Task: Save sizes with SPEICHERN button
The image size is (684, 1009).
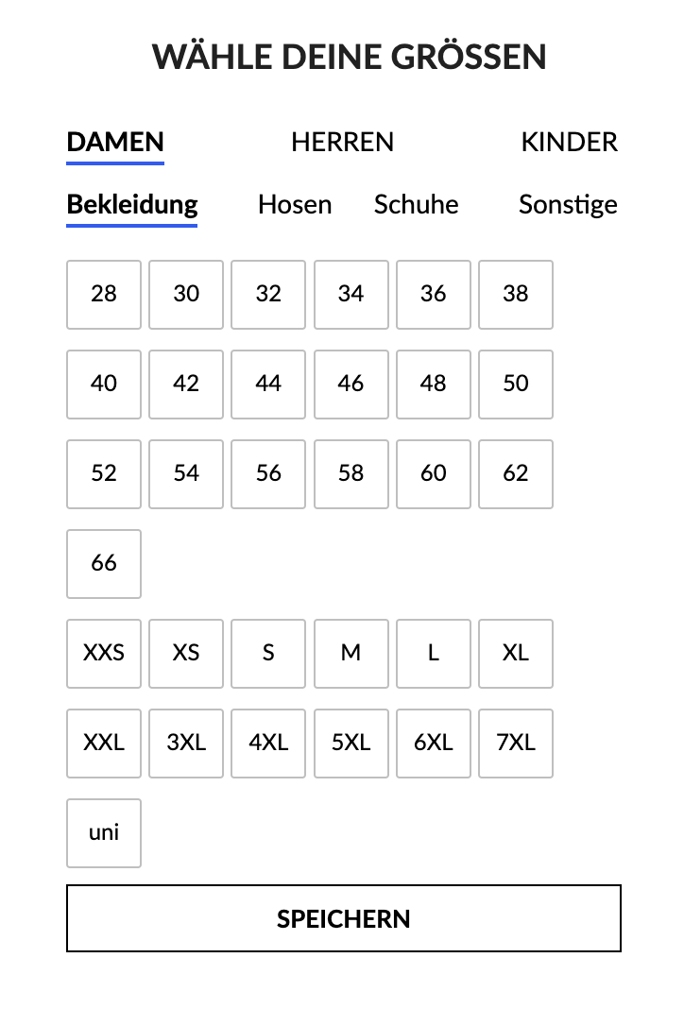Action: point(344,918)
